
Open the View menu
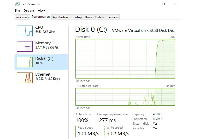click(41, 11)
